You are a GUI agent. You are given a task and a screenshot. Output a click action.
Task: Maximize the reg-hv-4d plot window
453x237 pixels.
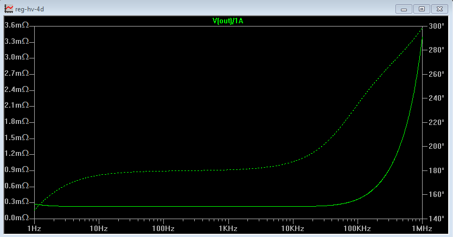click(x=422, y=9)
